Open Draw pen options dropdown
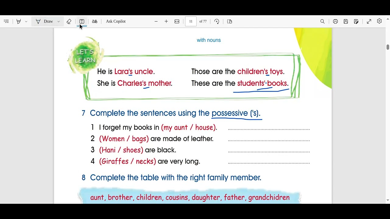The height and width of the screenshot is (219, 390). [x=58, y=21]
